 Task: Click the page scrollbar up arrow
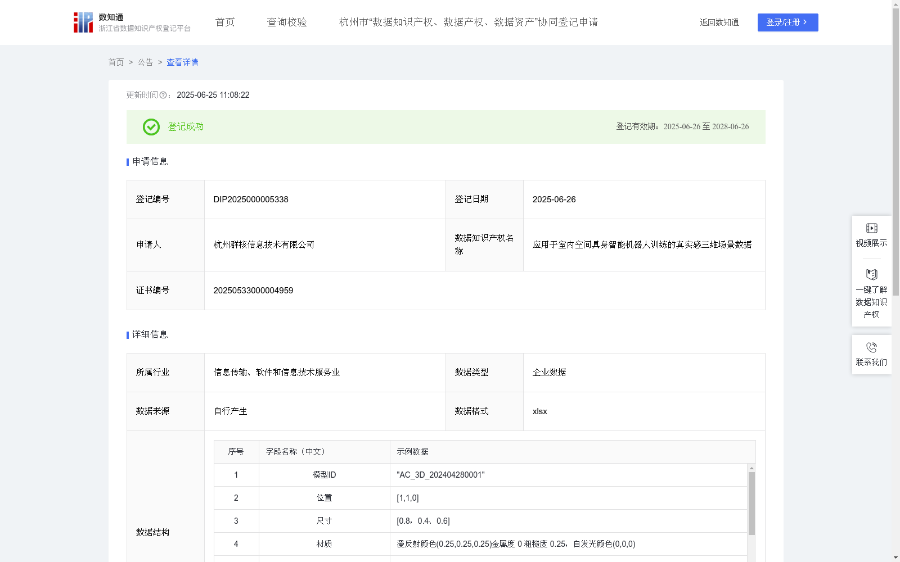click(x=895, y=4)
